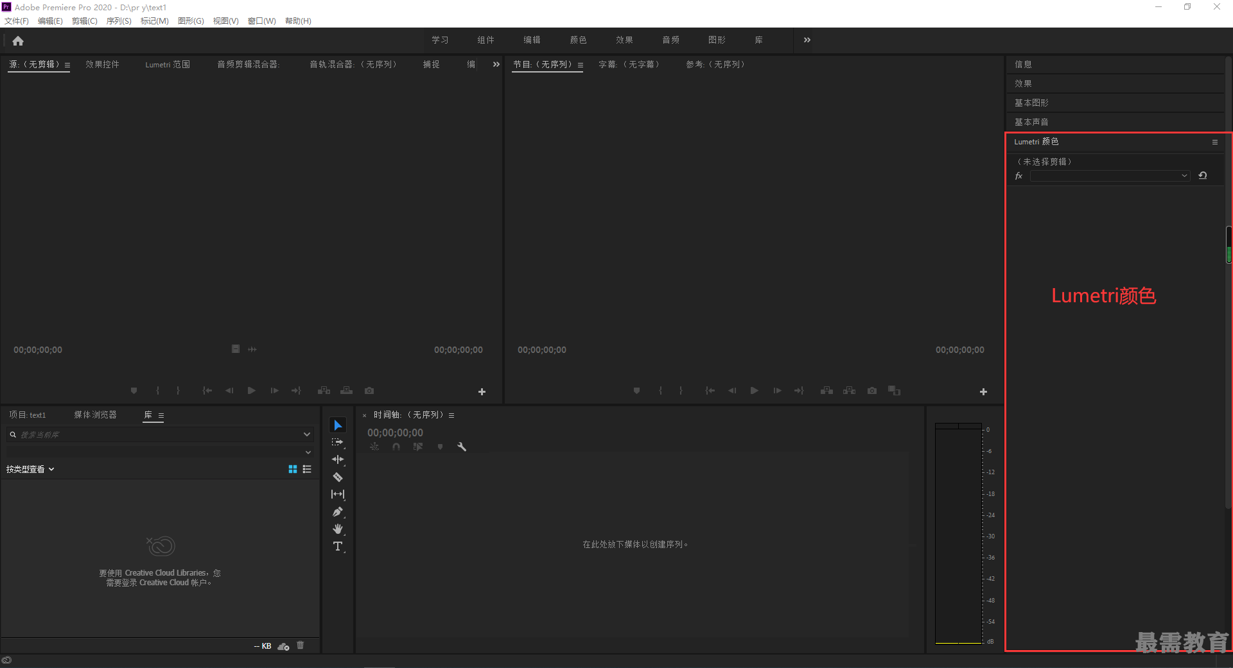Open timeline display settings wrench

pos(462,447)
